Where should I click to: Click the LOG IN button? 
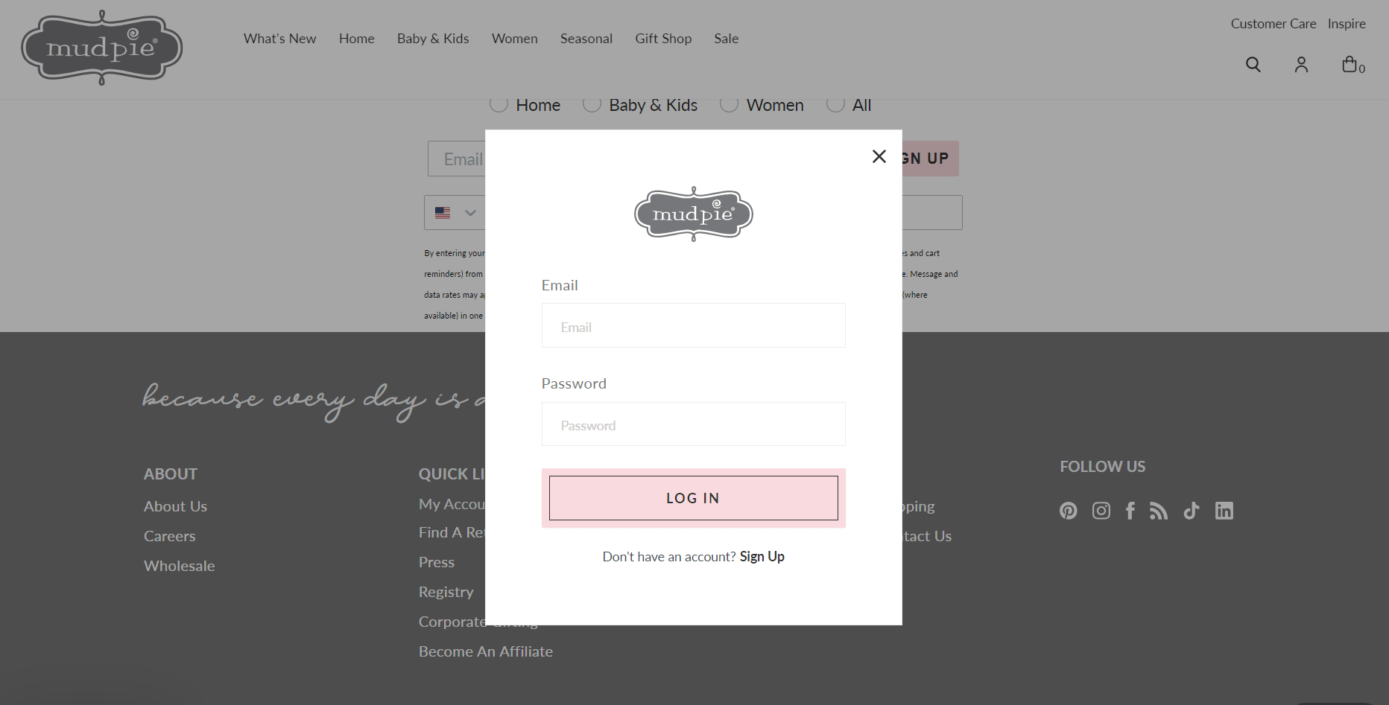(x=693, y=498)
